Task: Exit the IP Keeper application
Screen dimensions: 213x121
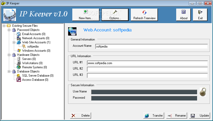Action: click(x=200, y=15)
